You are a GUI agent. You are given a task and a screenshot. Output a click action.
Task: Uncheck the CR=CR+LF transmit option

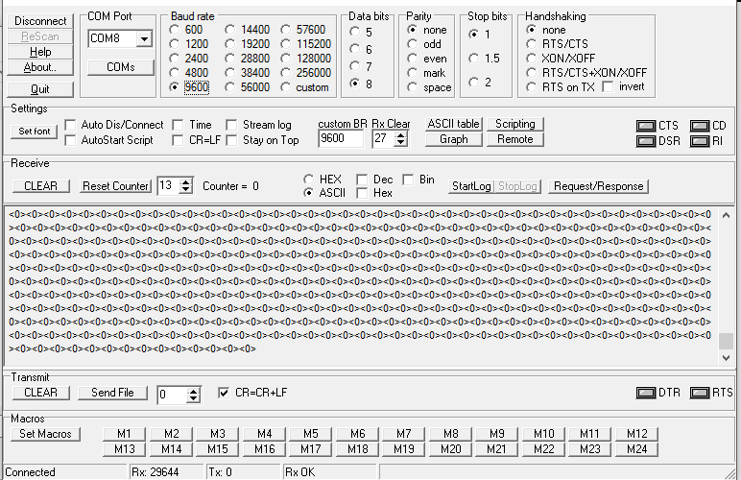[225, 393]
